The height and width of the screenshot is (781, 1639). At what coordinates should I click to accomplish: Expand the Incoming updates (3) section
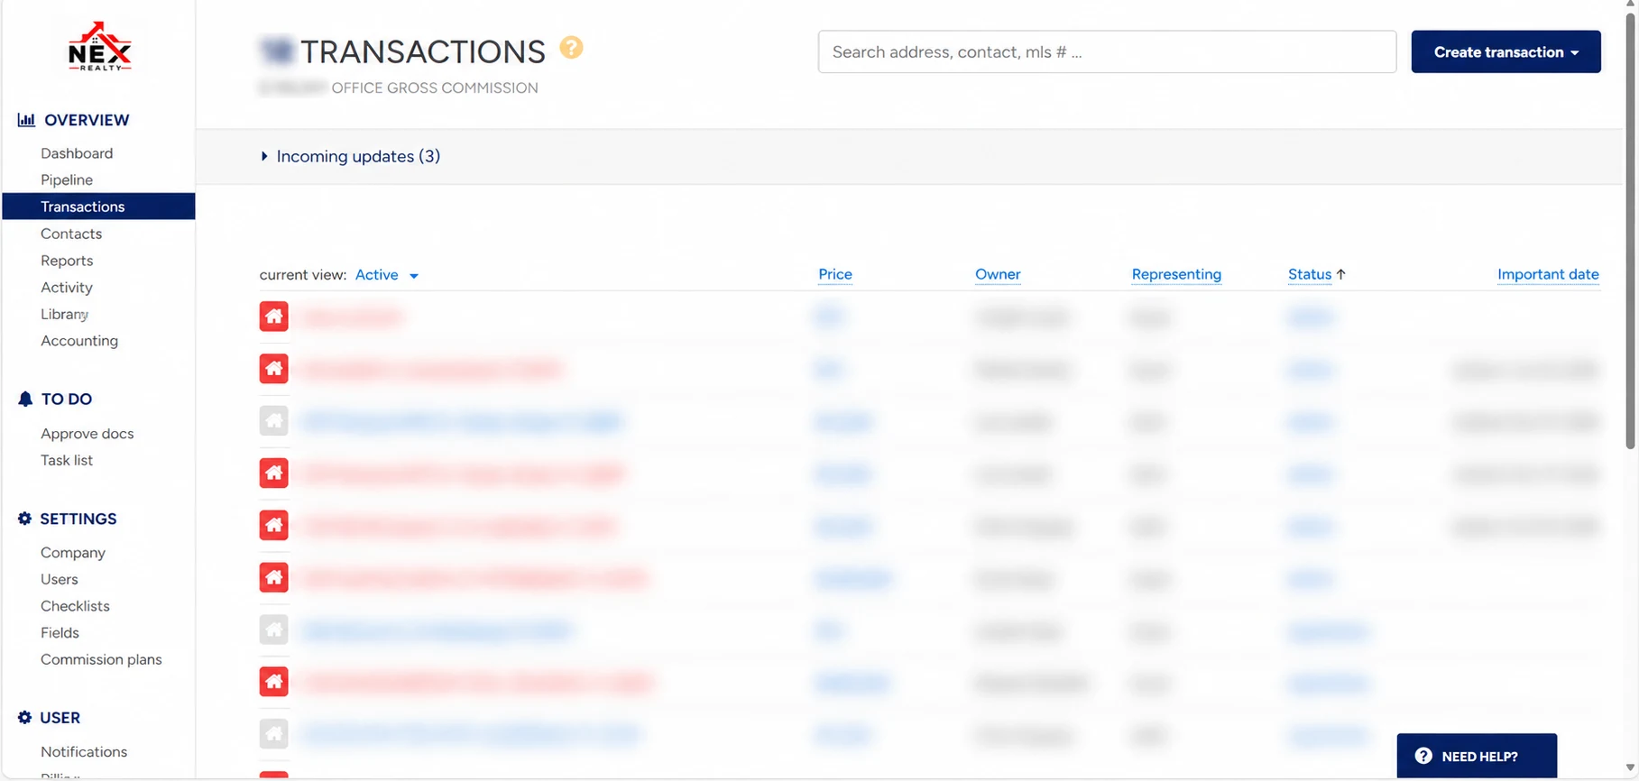[x=350, y=156]
